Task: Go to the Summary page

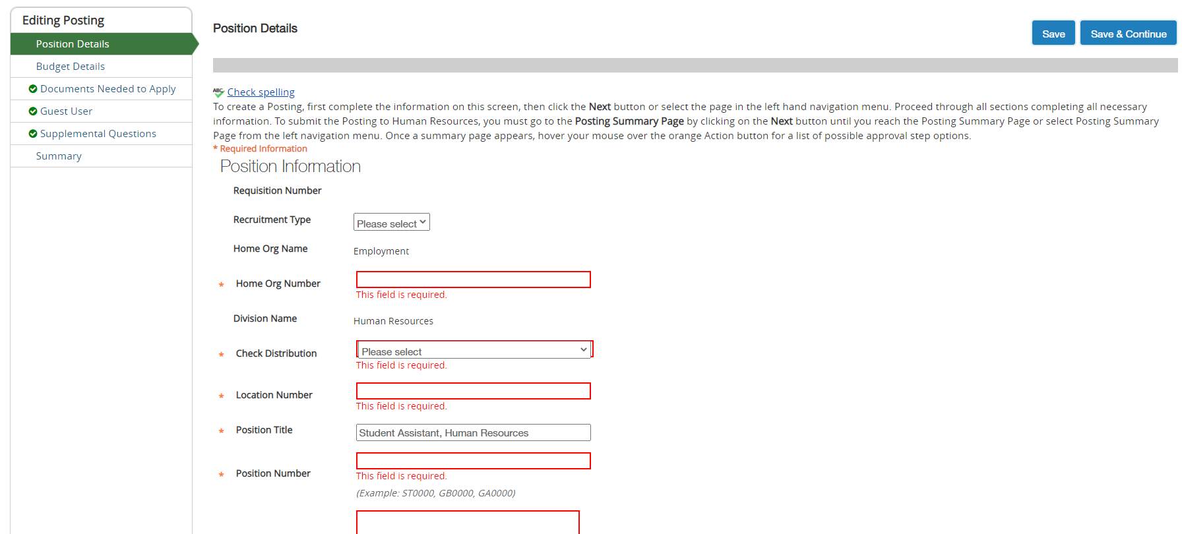Action: point(59,156)
